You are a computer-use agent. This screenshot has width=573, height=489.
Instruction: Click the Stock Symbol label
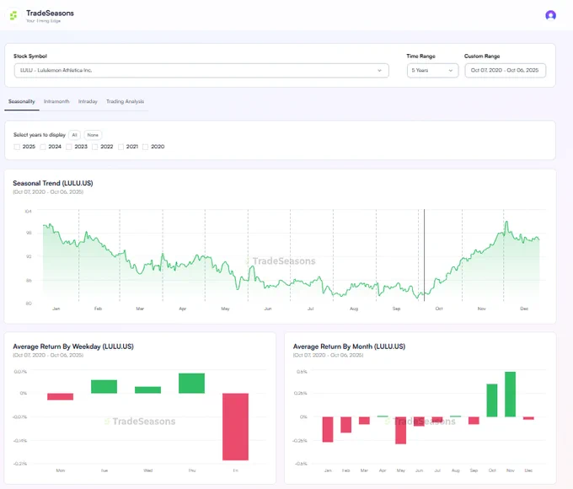point(30,56)
